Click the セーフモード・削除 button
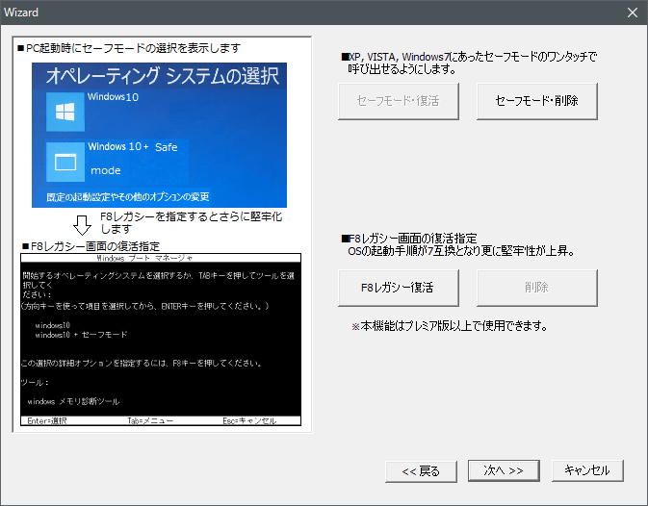Screen dimensions: 648x506 [x=537, y=101]
